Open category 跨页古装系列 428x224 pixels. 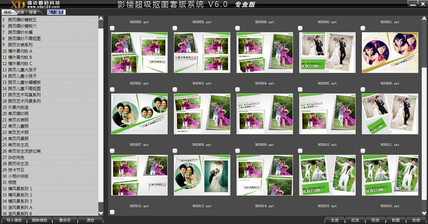pos(50,45)
